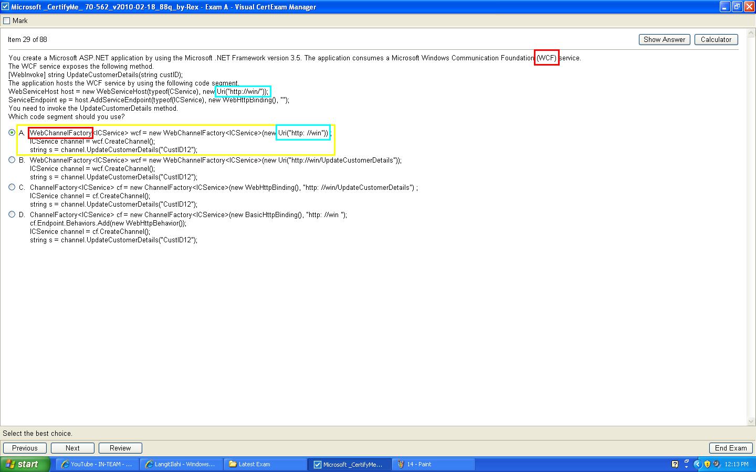Viewport: 756px width, 472px height.
Task: Click End Exam button
Action: pyautogui.click(x=731, y=448)
